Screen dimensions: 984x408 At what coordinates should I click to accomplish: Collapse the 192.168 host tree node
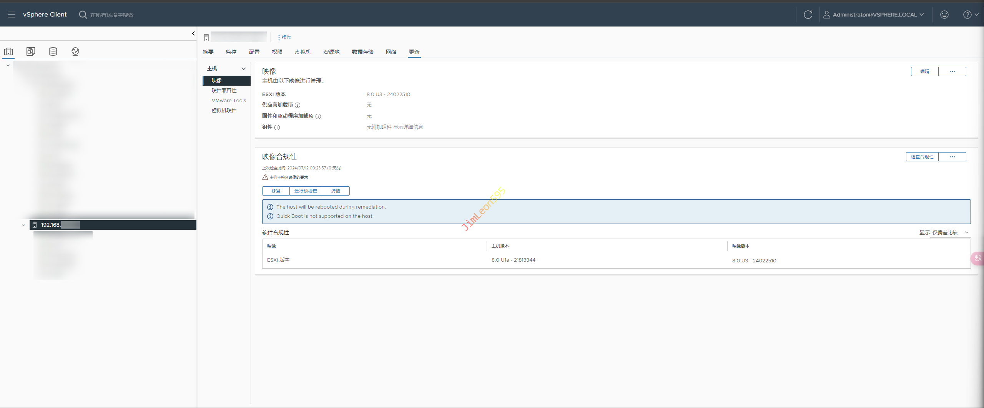pos(23,225)
